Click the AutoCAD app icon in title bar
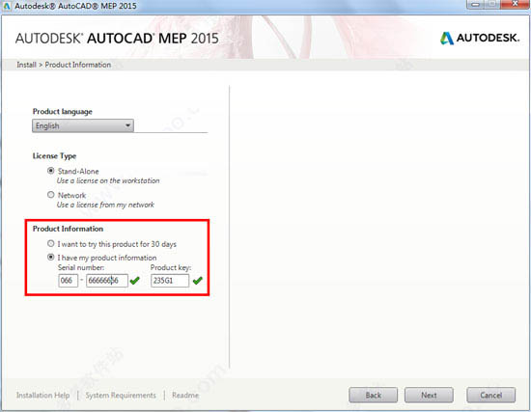 pyautogui.click(x=7, y=6)
